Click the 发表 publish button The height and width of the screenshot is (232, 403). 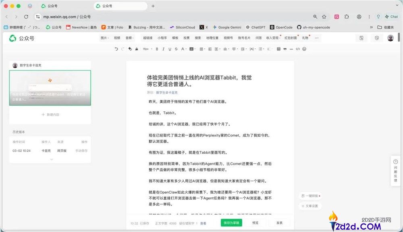pos(279,223)
